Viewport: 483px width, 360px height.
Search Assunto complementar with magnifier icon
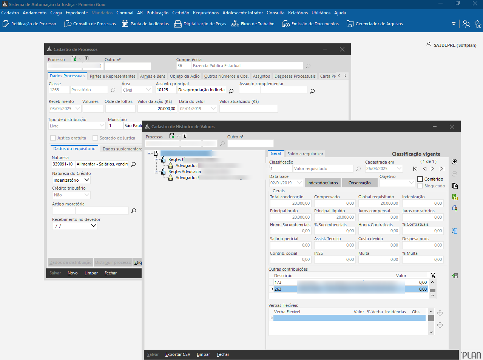tap(312, 91)
